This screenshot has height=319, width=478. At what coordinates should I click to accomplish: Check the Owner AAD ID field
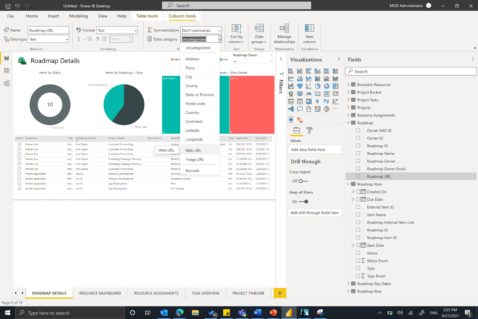coord(358,130)
